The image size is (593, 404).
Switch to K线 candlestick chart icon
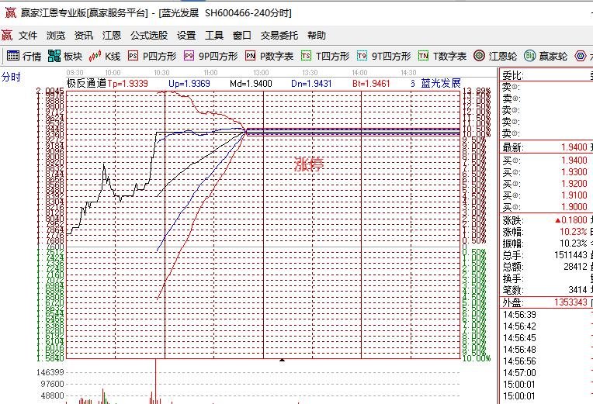(x=95, y=56)
